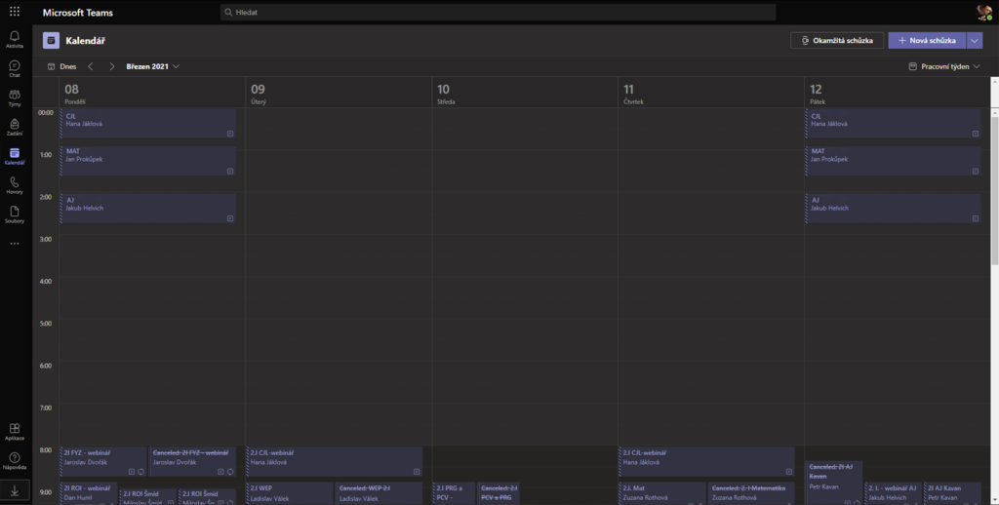The width and height of the screenshot is (999, 505).
Task: Click the app launcher waffle icon
Action: pos(15,12)
